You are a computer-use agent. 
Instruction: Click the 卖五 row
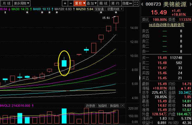(166, 31)
